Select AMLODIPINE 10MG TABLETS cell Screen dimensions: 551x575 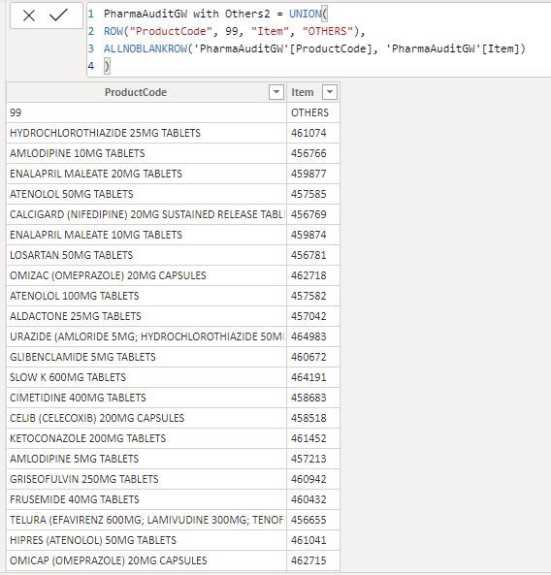tap(146, 153)
